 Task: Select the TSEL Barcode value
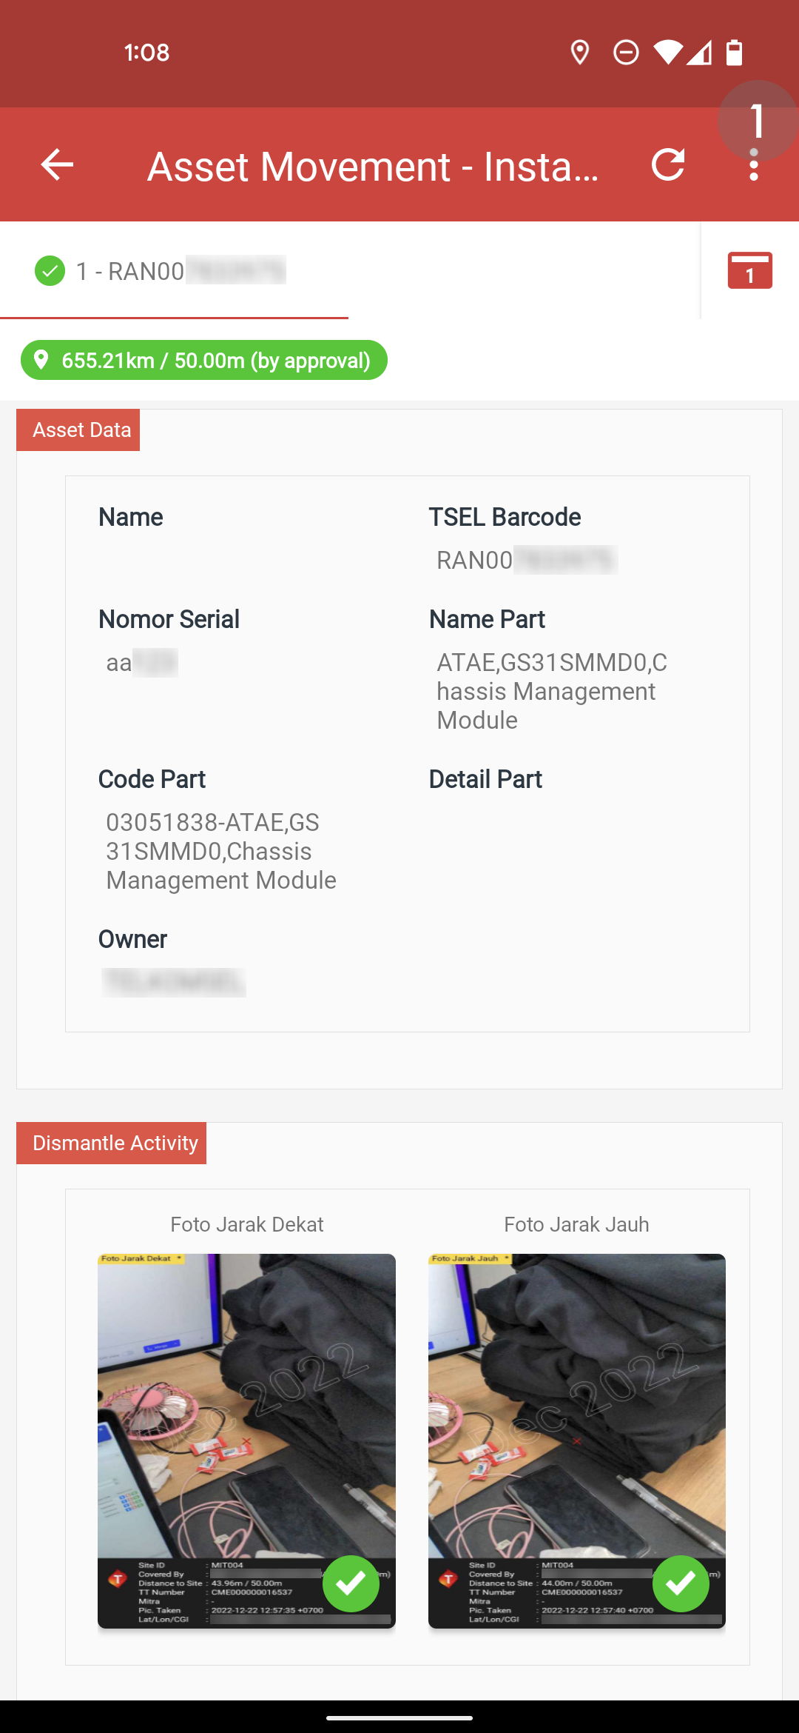tap(527, 561)
